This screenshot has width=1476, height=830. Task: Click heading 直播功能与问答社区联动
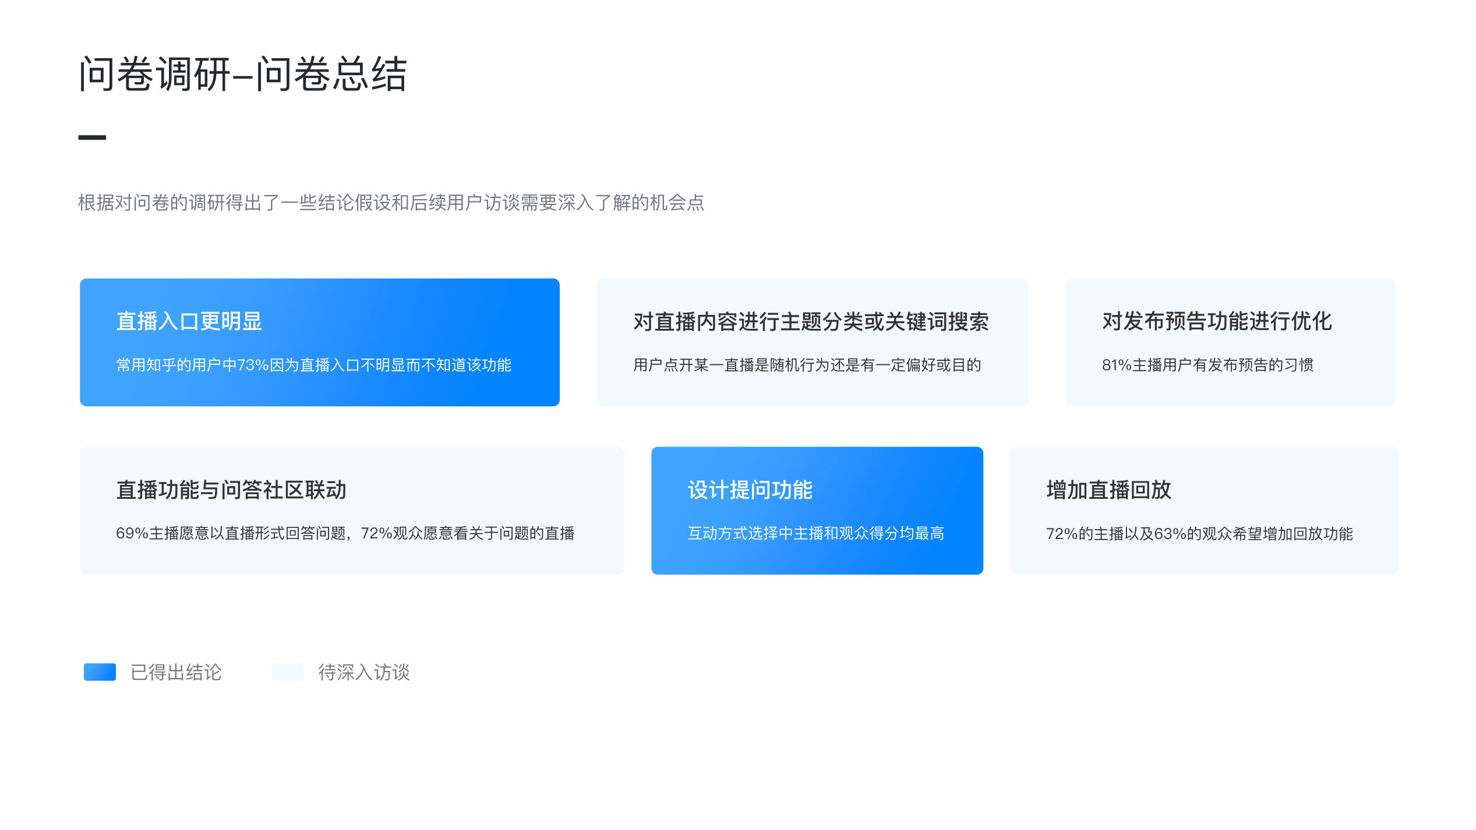231,490
